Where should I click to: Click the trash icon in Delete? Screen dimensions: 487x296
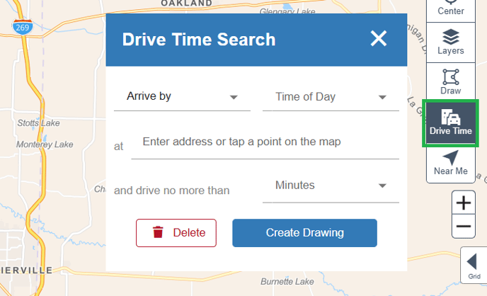tap(158, 232)
